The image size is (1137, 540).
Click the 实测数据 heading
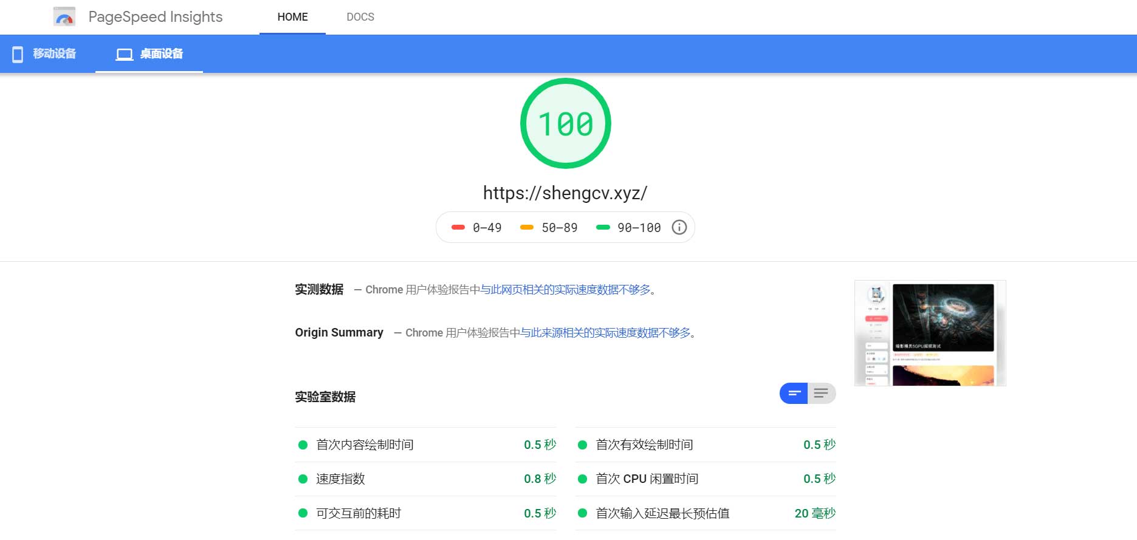coord(319,289)
